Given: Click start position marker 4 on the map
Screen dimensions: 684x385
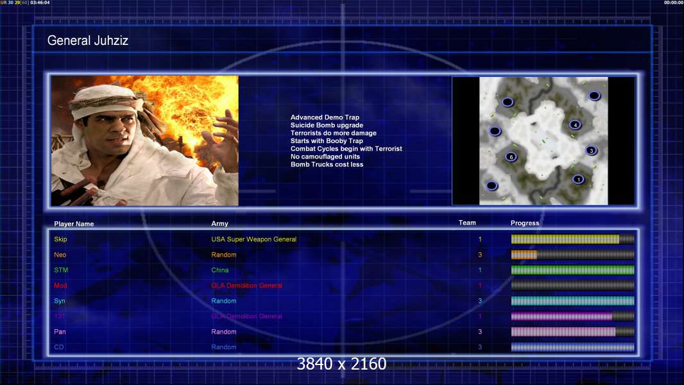Looking at the screenshot, I should [x=576, y=124].
